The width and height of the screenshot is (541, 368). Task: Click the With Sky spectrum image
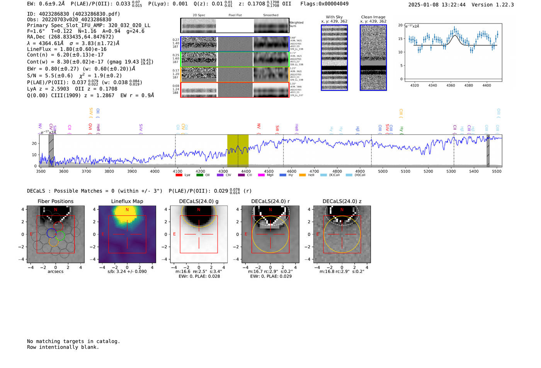334,58
